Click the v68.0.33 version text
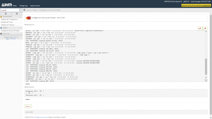 (x=186, y=2)
